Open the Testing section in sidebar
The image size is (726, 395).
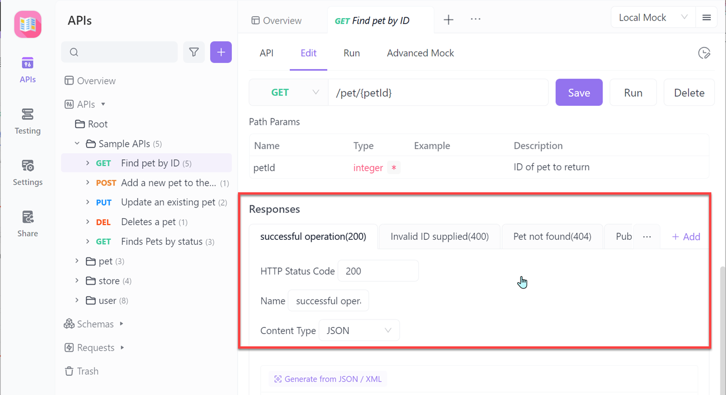[x=27, y=121]
